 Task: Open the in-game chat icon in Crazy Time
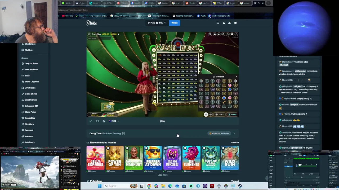[210, 34]
